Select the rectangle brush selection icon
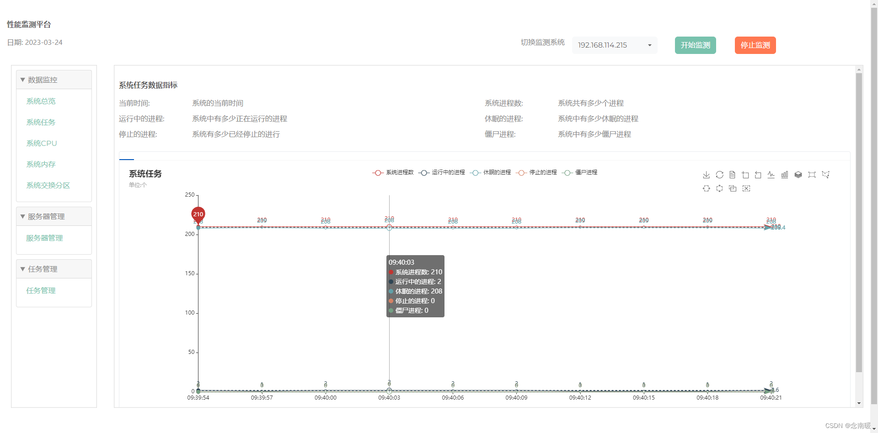The height and width of the screenshot is (433, 878). tap(812, 175)
